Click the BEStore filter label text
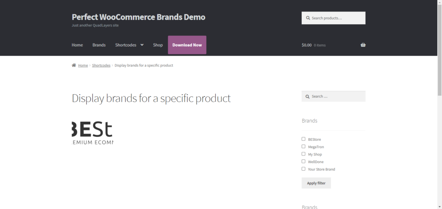442x209 pixels. 314,139
